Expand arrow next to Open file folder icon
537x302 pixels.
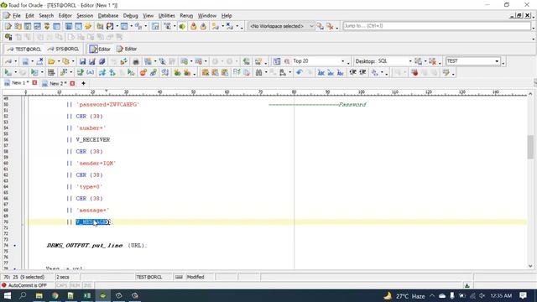pyautogui.click(x=59, y=61)
